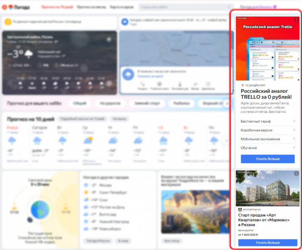Click Agile-доски description text in ad

[x=265, y=107]
